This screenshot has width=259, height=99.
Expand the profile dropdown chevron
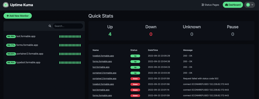[x=252, y=5]
